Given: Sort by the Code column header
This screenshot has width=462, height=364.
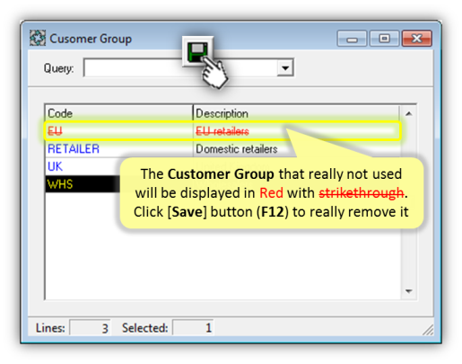Looking at the screenshot, I should point(118,113).
